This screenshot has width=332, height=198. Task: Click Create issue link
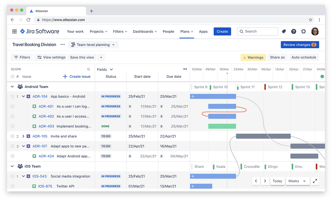77,76
